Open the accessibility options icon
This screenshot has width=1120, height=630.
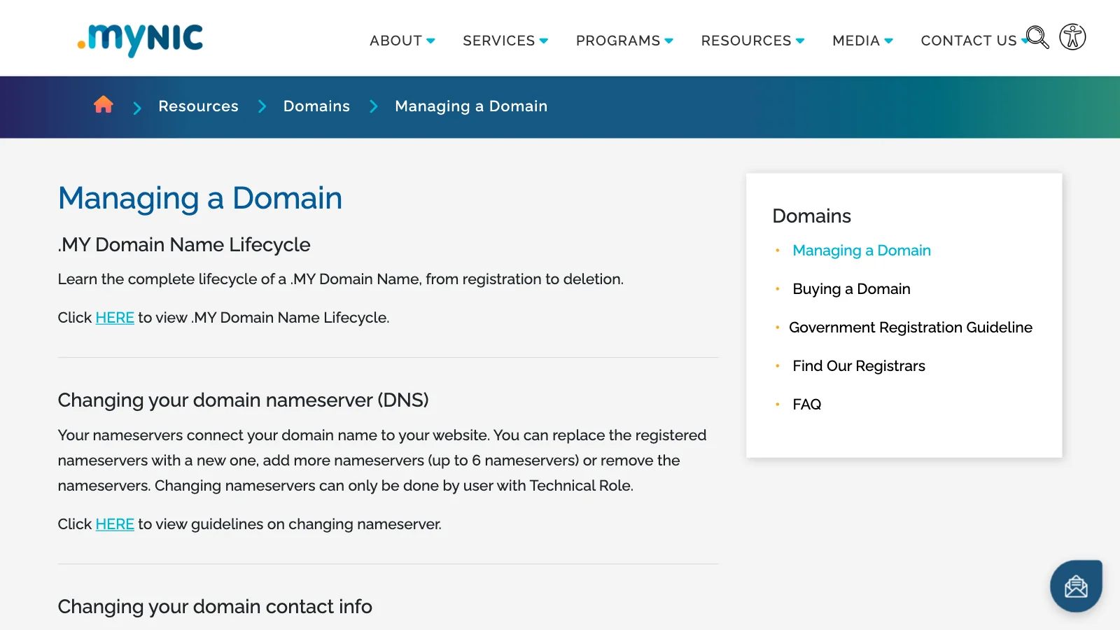[1072, 37]
